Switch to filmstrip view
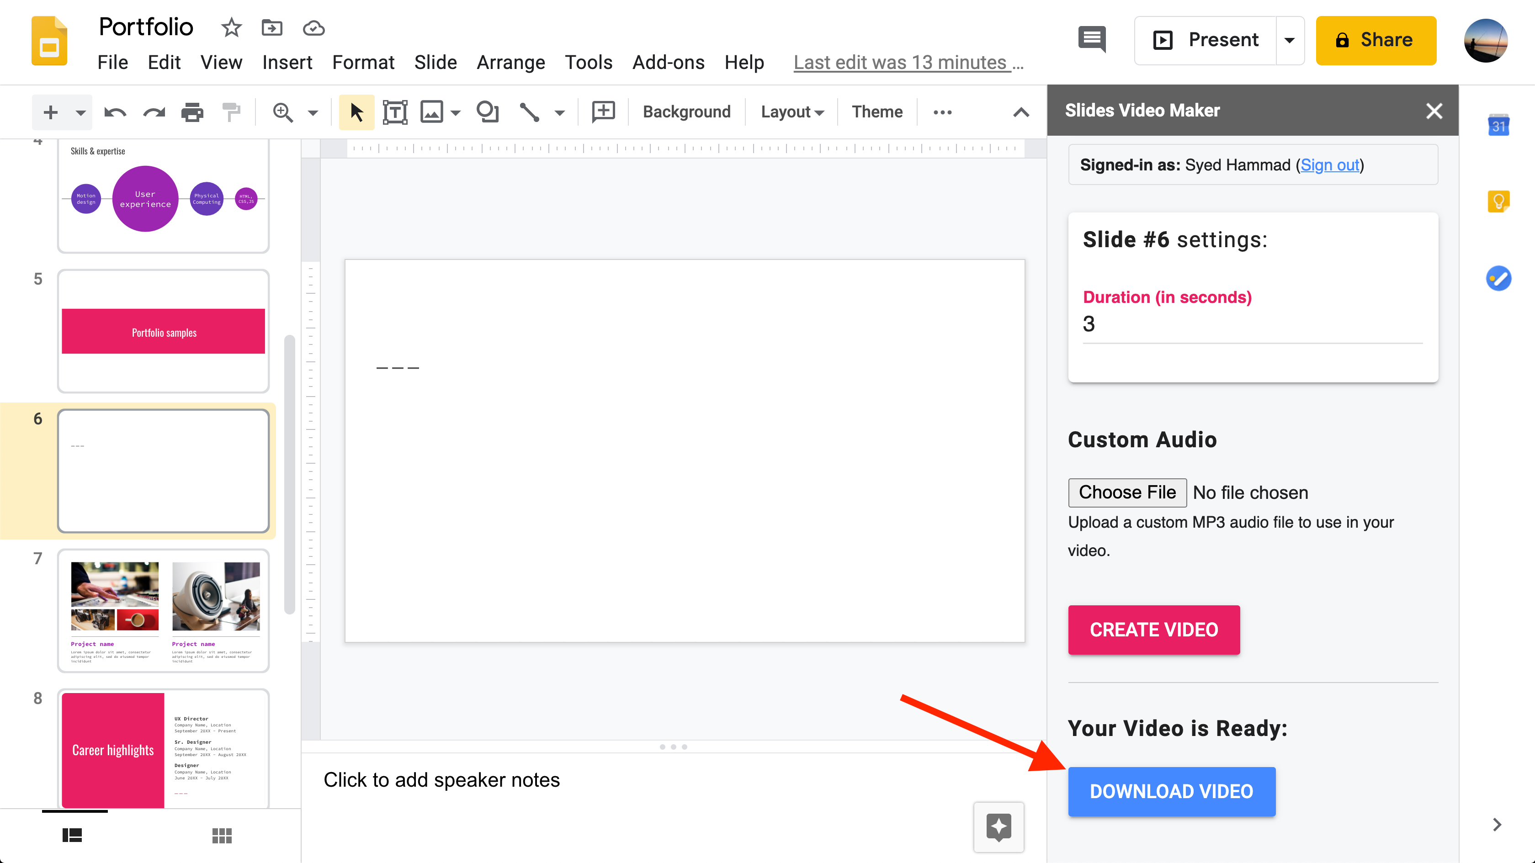The height and width of the screenshot is (863, 1535). [72, 836]
